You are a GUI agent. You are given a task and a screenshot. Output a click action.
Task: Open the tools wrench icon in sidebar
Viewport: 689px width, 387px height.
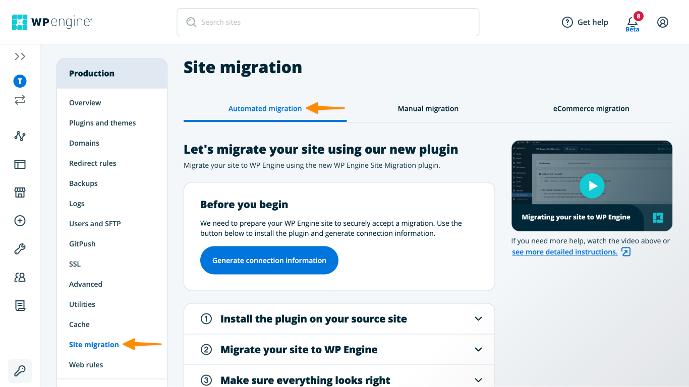20,248
